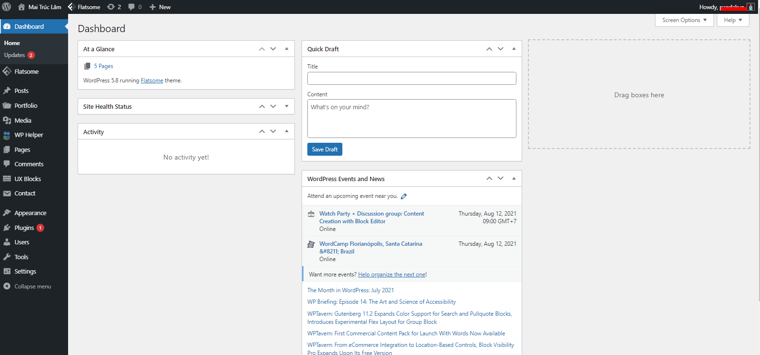The width and height of the screenshot is (760, 355).
Task: Open WPTavern eCommerce Integration article
Action: pos(410,349)
